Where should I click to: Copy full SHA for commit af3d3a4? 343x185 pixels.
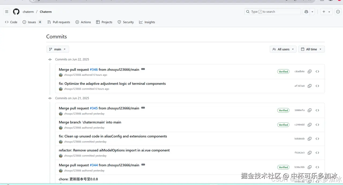310,86
